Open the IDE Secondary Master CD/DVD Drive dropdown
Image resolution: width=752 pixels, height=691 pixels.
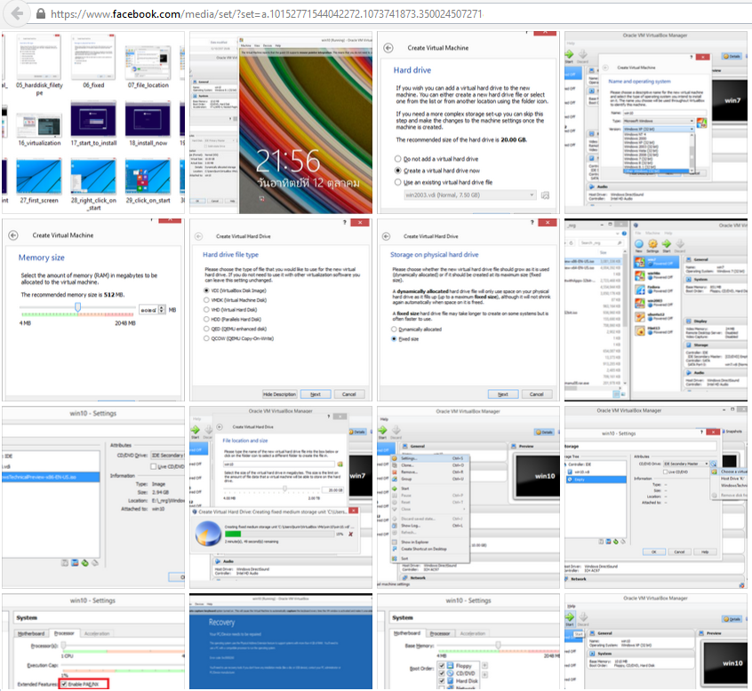[686, 464]
